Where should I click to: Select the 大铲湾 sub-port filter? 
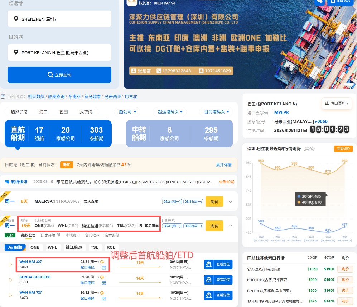86,112
